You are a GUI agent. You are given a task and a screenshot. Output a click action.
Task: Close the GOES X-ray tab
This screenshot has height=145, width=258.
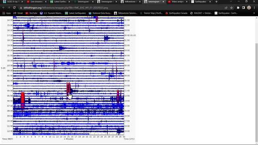22,2
